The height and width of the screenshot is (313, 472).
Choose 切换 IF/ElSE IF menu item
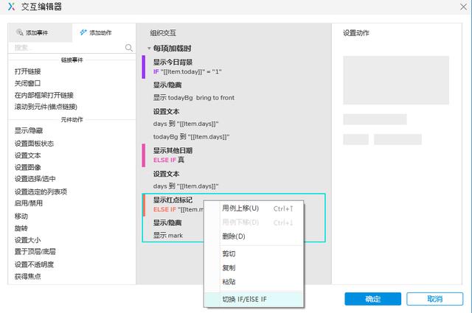click(x=254, y=299)
